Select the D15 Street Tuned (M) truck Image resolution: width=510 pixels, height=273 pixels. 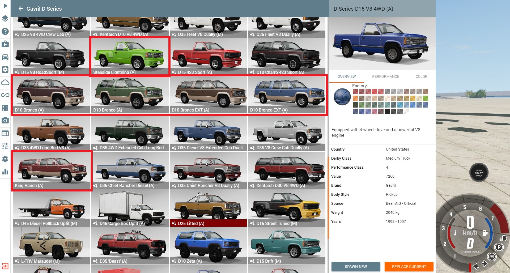(287, 208)
